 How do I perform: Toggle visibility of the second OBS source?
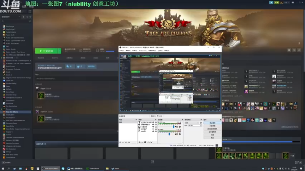click(153, 125)
